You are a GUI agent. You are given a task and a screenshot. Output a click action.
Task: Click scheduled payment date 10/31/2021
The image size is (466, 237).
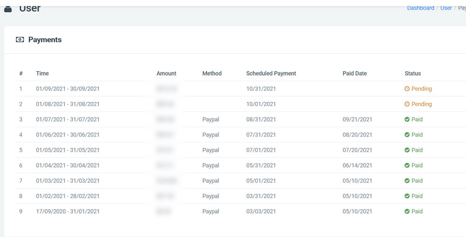[261, 89]
